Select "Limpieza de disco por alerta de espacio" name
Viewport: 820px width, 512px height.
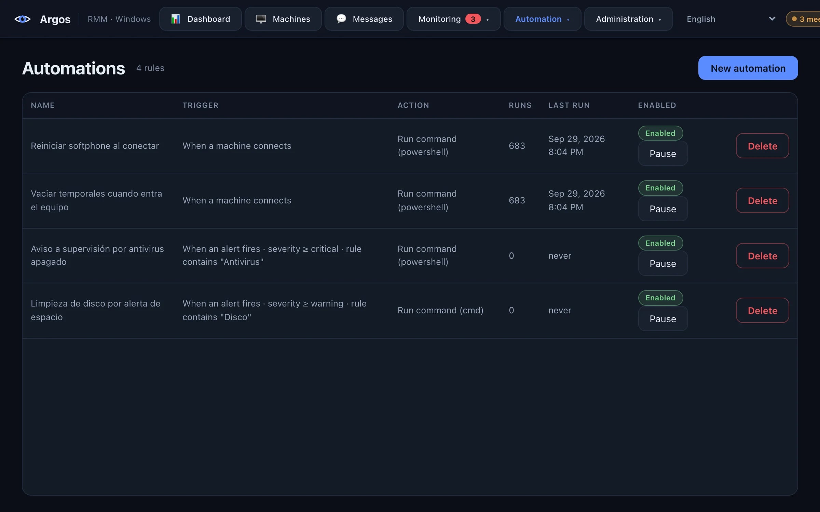coord(95,310)
